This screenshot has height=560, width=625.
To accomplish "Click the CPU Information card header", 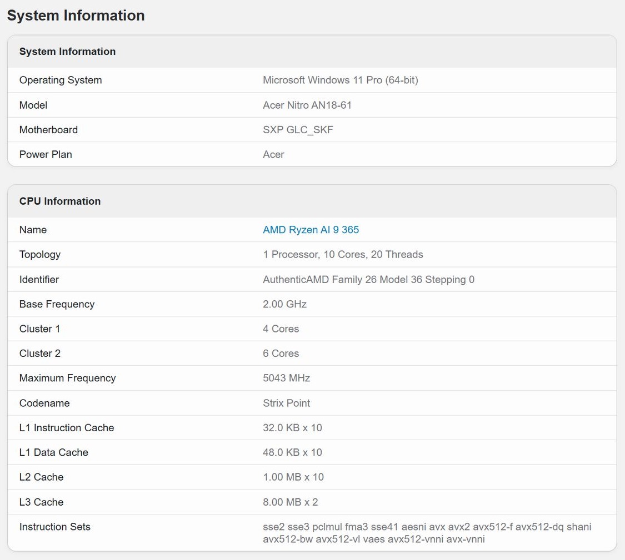I will coord(312,201).
